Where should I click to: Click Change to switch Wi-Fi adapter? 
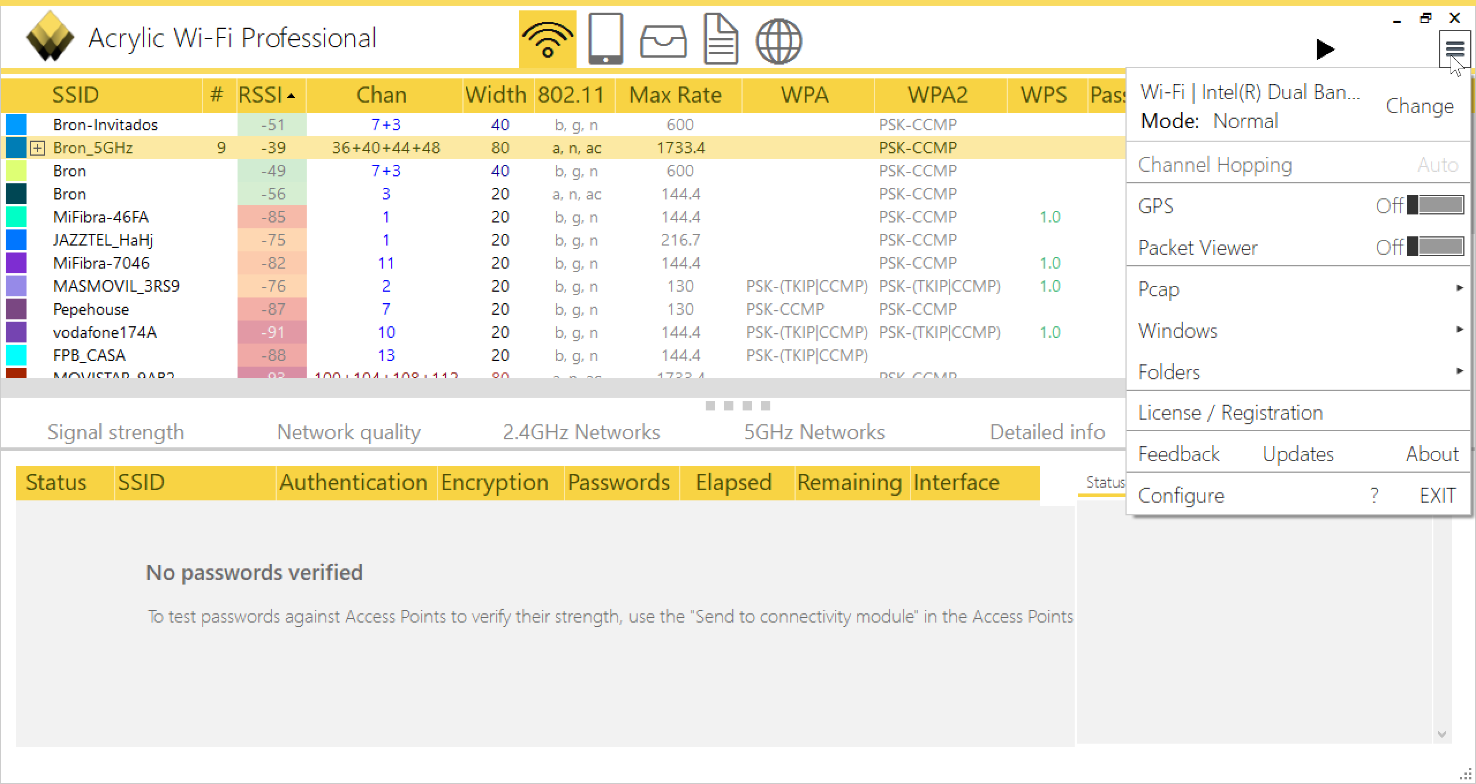point(1419,107)
